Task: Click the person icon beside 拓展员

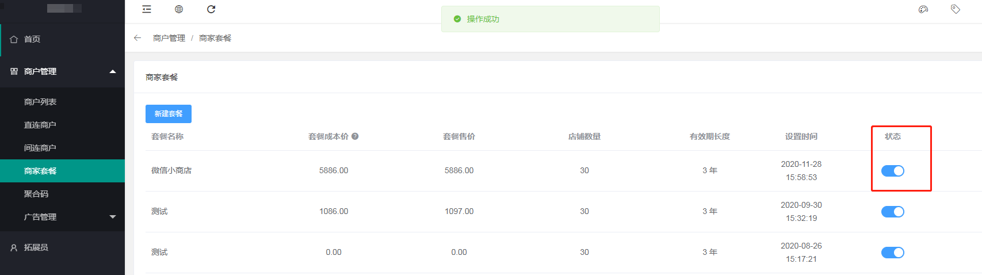Action: click(x=14, y=247)
